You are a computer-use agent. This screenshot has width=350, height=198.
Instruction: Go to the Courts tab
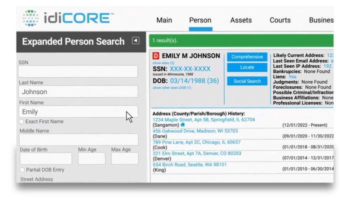[x=280, y=20]
